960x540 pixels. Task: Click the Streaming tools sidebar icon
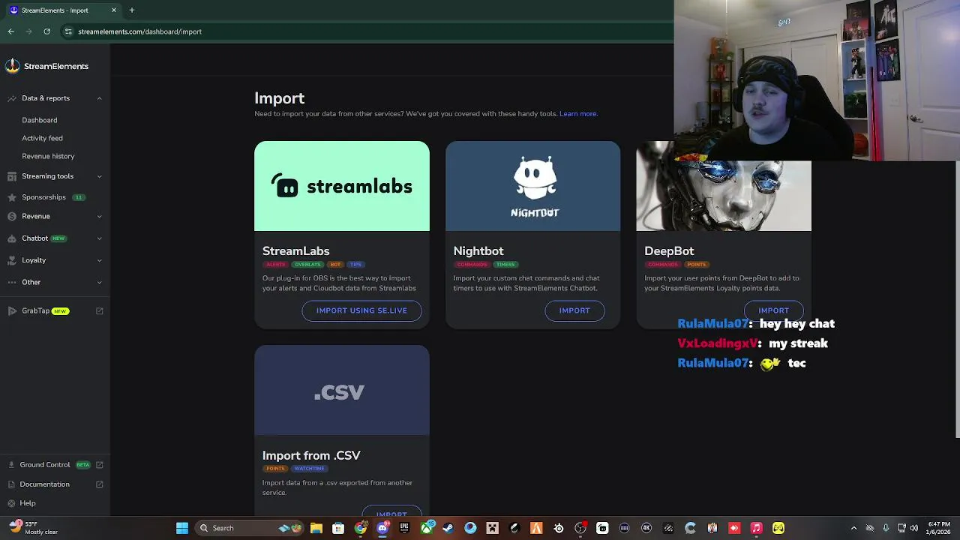pos(12,176)
